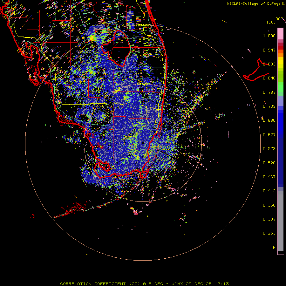Select the 1.000 legend value
This screenshot has height=286, width=286.
click(269, 36)
